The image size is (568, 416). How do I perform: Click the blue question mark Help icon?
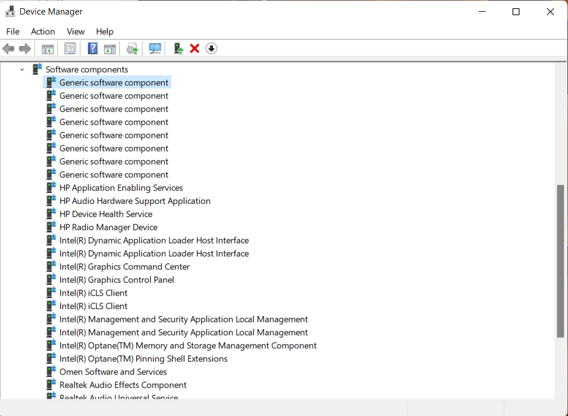click(x=93, y=48)
